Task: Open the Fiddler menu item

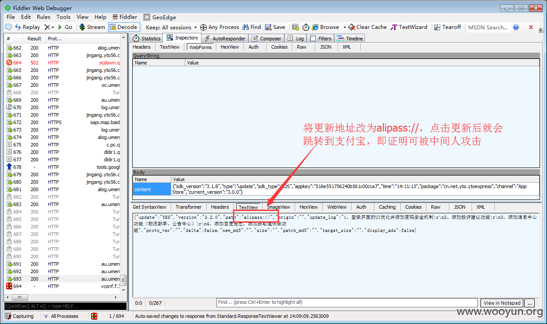Action: point(125,17)
